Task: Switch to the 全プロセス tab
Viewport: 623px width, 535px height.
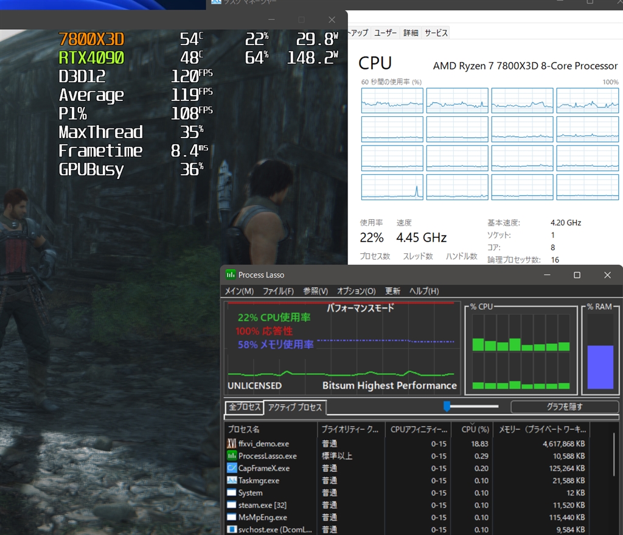Action: point(244,407)
